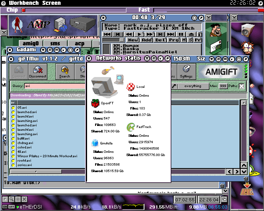Click the down arrow of results scrollbar

coord(244,172)
